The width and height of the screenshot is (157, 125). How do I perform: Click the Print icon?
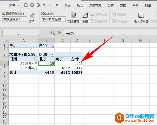[x=32, y=5]
